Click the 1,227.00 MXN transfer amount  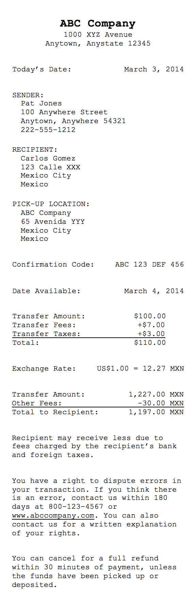(156, 394)
